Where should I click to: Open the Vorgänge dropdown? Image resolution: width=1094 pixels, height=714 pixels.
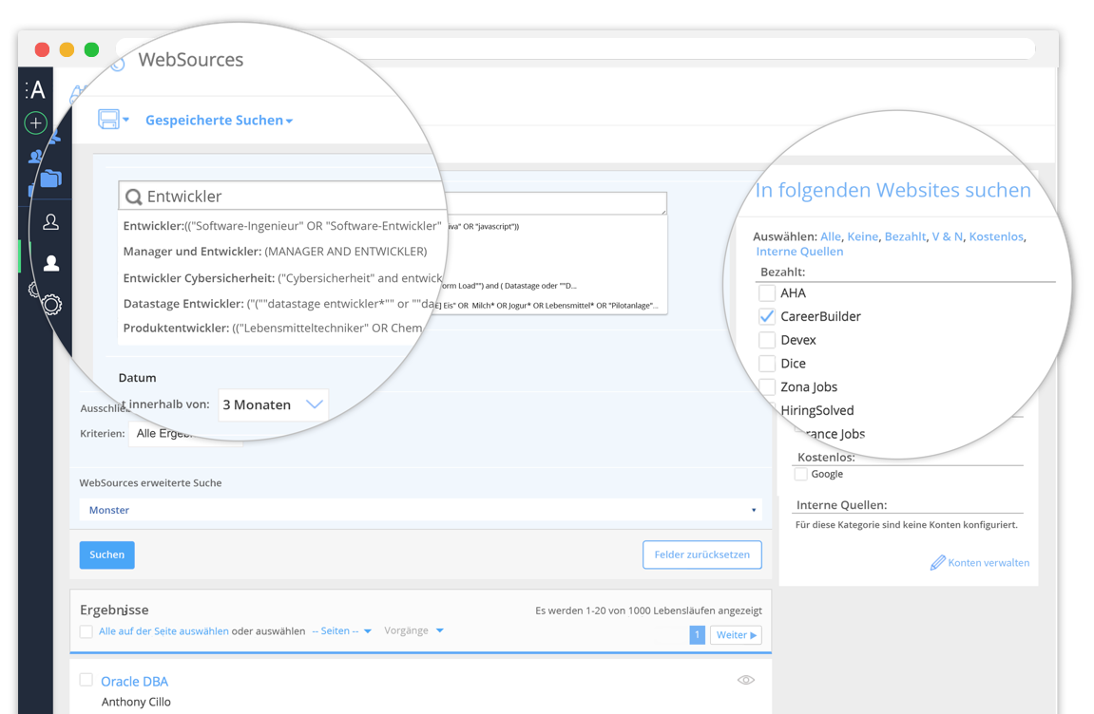[x=413, y=630]
